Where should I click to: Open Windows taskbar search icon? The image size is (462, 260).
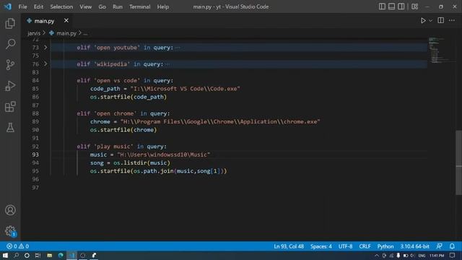click(x=16, y=255)
